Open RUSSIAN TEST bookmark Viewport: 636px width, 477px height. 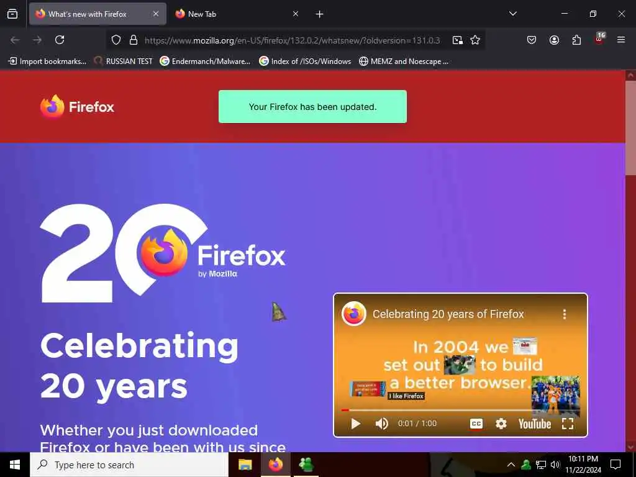pos(123,61)
